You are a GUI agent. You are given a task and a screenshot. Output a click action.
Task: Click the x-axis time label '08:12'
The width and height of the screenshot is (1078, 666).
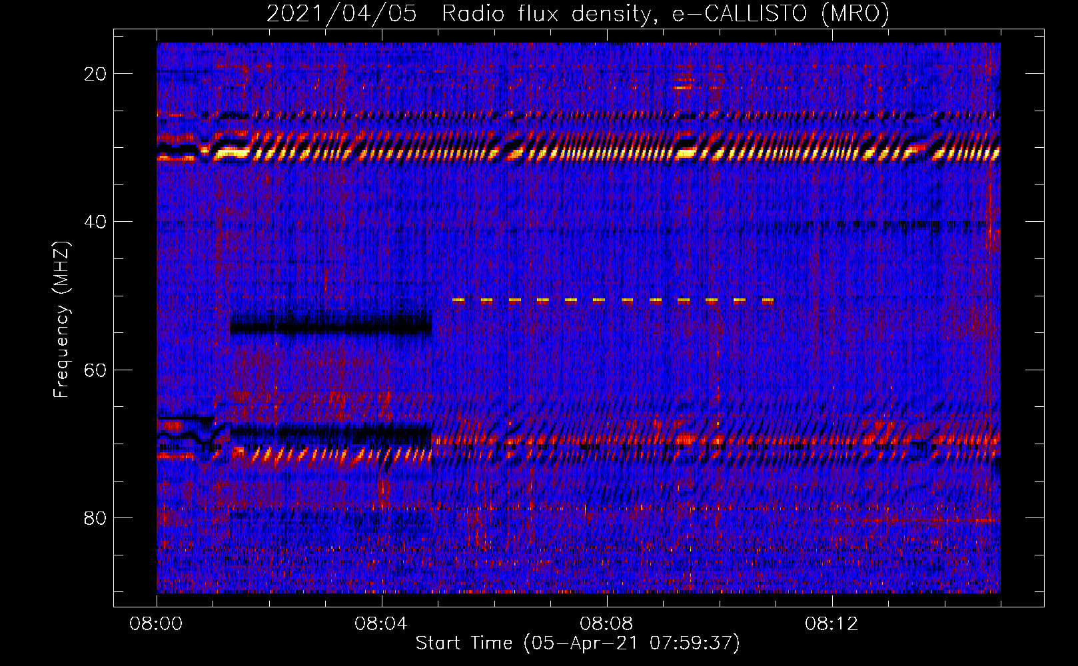831,623
